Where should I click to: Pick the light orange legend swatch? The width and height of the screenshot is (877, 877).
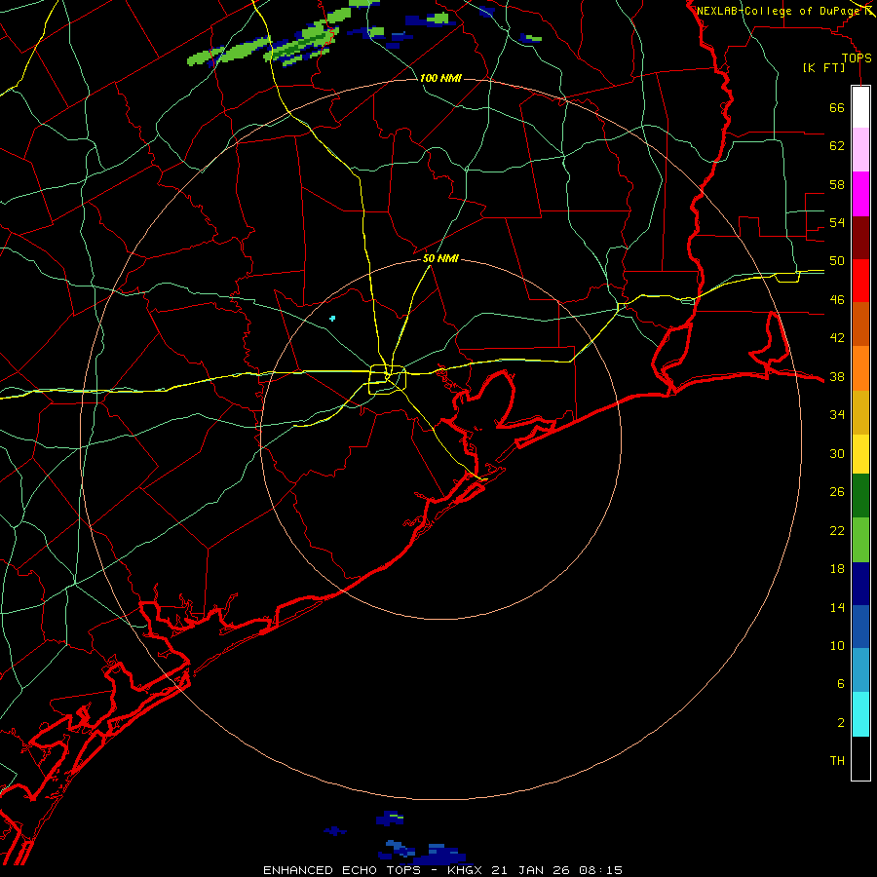point(860,368)
